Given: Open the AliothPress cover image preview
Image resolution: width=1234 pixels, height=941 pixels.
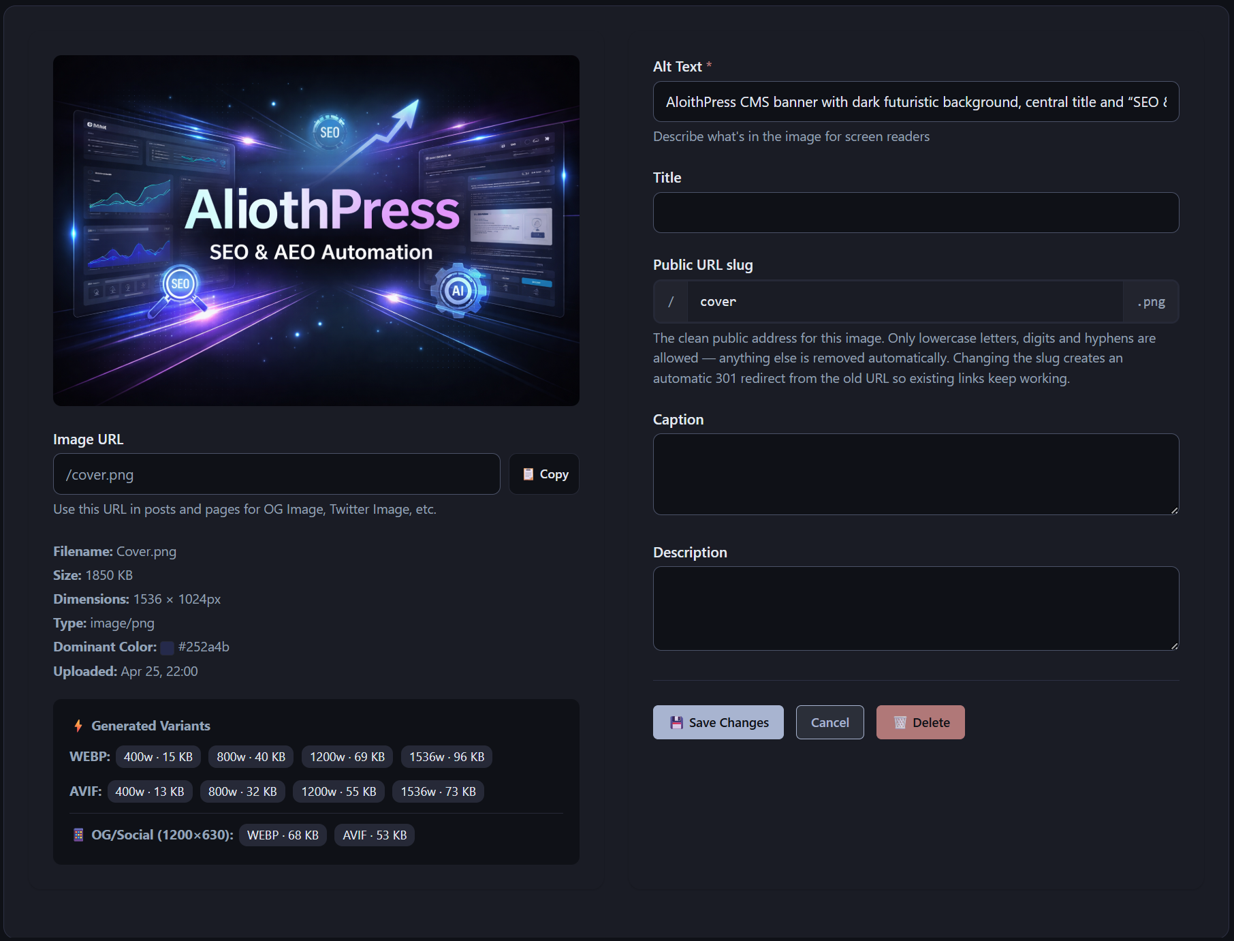Looking at the screenshot, I should [316, 230].
